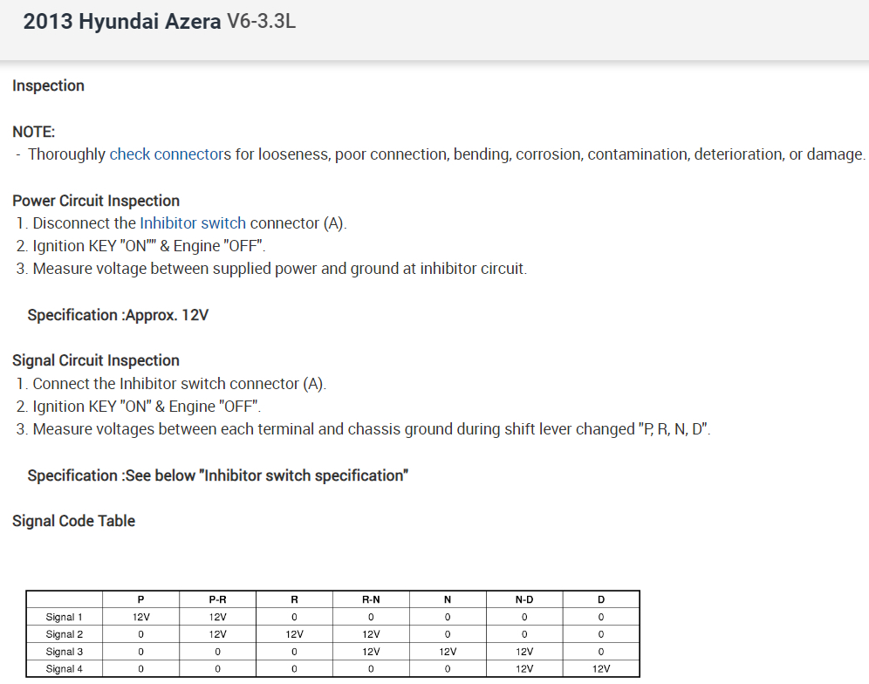This screenshot has height=684, width=869.
Task: Click the 'Signal 3' row label
Action: [x=65, y=652]
